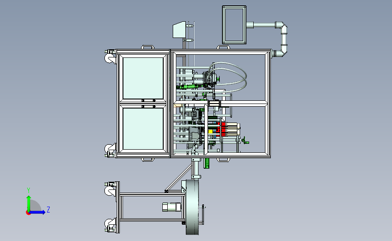
Task: Select the green cylinder hanging below the main frame
Action: [207, 163]
